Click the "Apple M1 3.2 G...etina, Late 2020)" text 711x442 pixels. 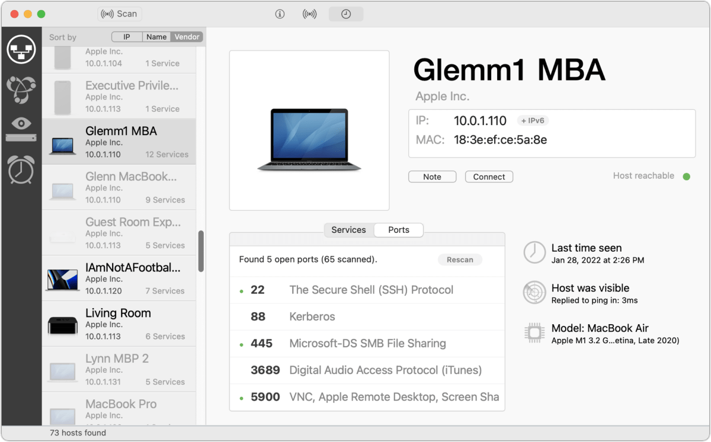click(616, 341)
